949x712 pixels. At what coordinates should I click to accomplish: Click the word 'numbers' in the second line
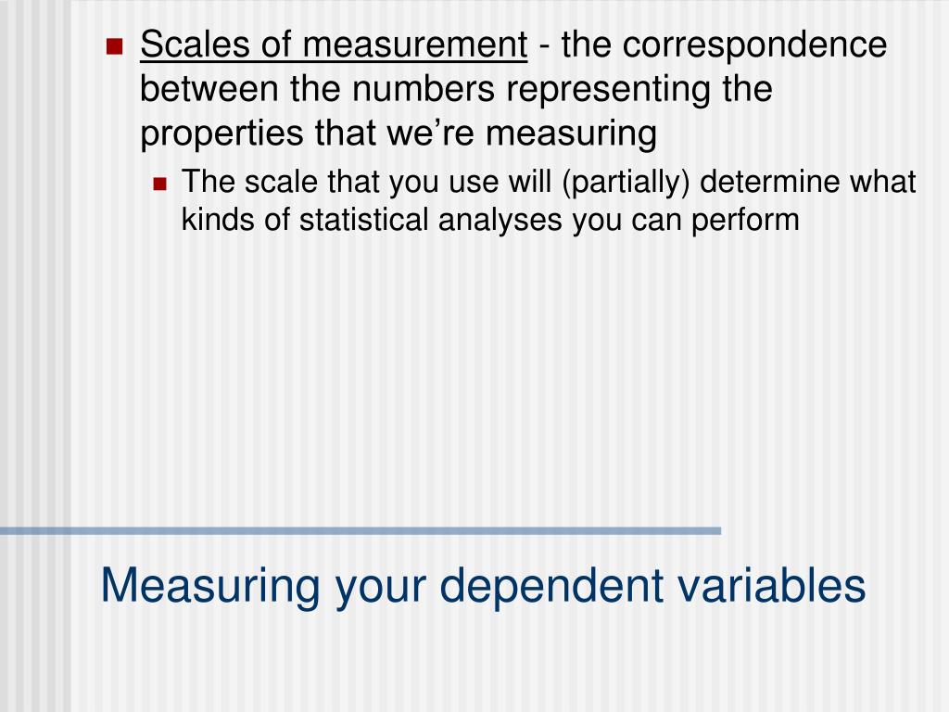(424, 88)
